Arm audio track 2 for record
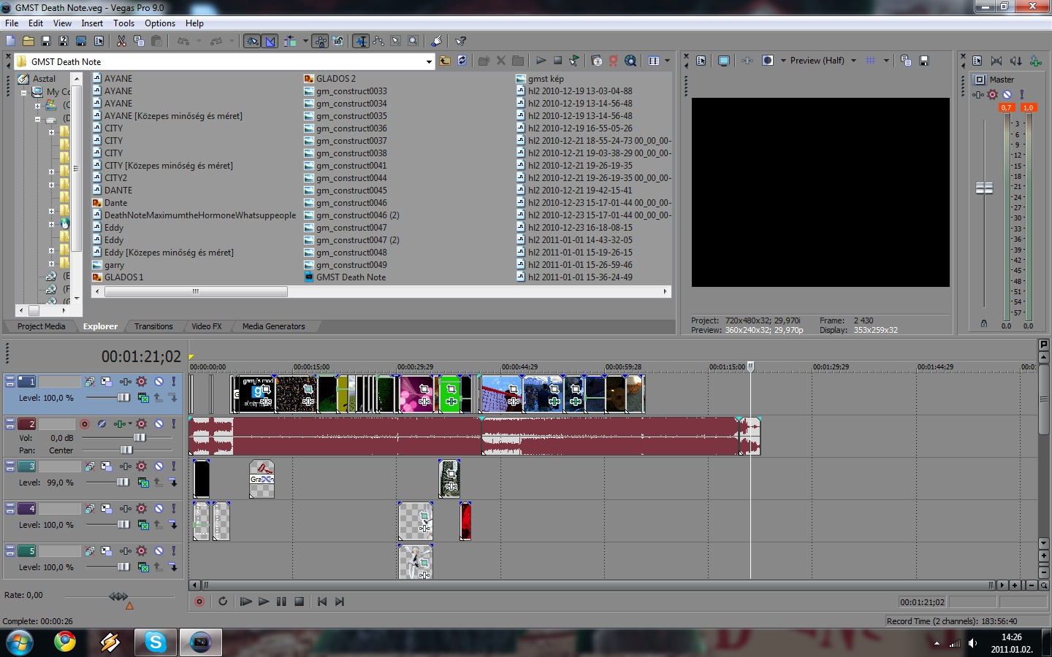The height and width of the screenshot is (657, 1052). coord(85,423)
